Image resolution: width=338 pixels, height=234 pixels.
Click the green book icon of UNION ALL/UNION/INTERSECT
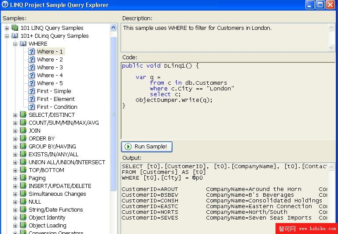coord(23,162)
